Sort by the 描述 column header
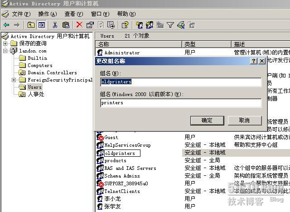290x212 pixels. pyautogui.click(x=261, y=44)
